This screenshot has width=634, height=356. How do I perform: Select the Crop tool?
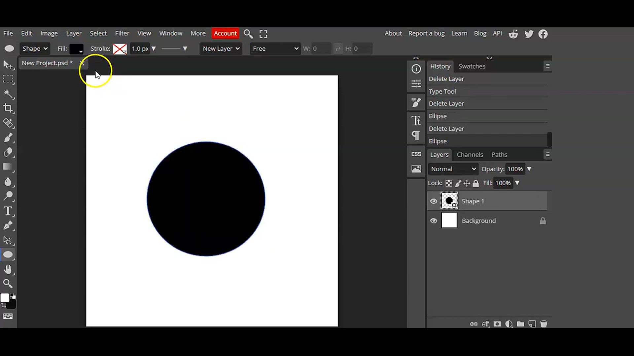[x=8, y=108]
